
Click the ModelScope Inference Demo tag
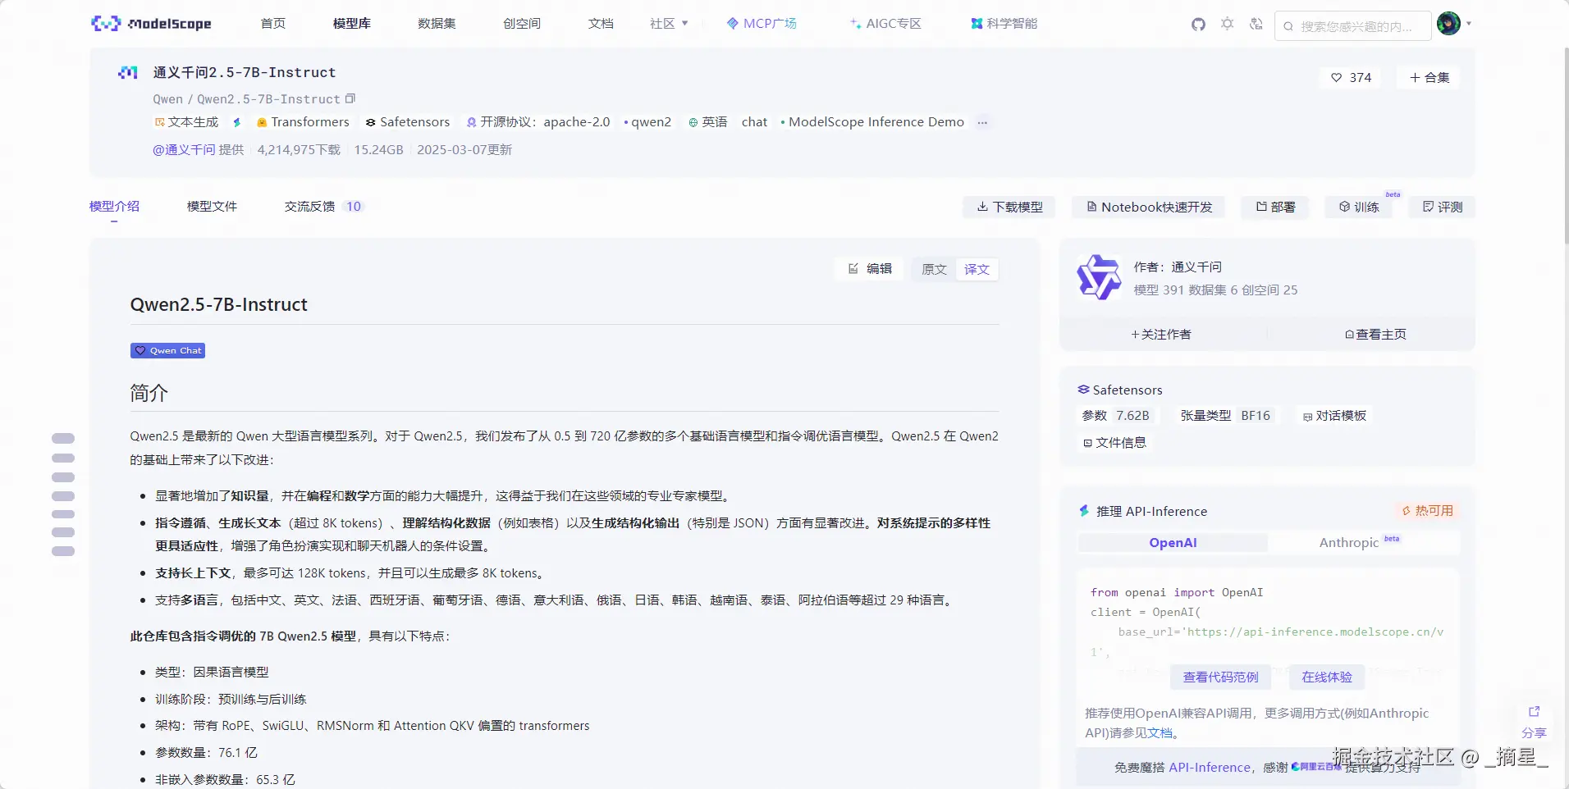(x=872, y=122)
